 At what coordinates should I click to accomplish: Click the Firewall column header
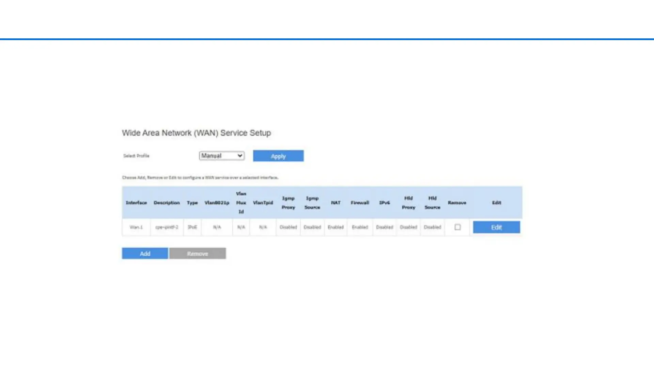360,203
